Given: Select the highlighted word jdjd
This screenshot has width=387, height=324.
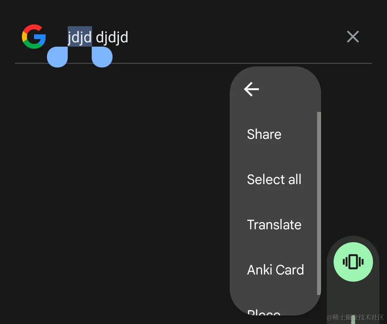Looking at the screenshot, I should pyautogui.click(x=80, y=37).
